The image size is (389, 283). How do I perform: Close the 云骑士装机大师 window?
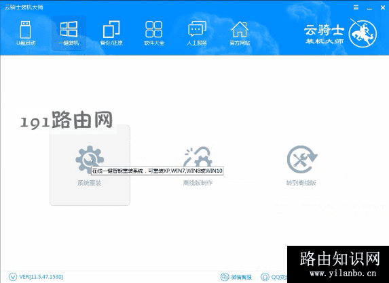pyautogui.click(x=383, y=8)
